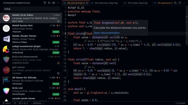Click the 'return step' statement on line 19

point(97,78)
